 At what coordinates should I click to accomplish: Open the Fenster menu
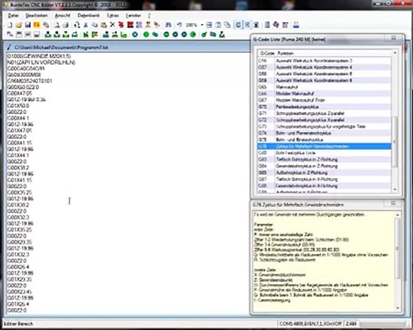coord(133,16)
